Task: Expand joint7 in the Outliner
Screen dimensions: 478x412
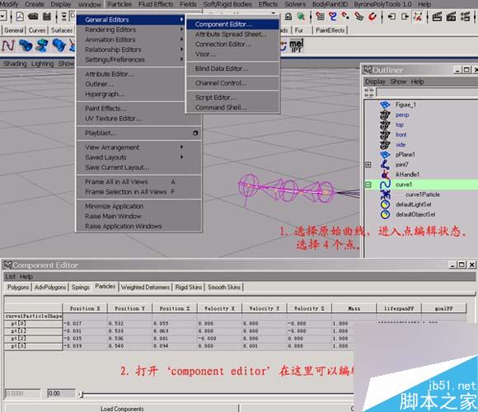Action: pyautogui.click(x=368, y=165)
